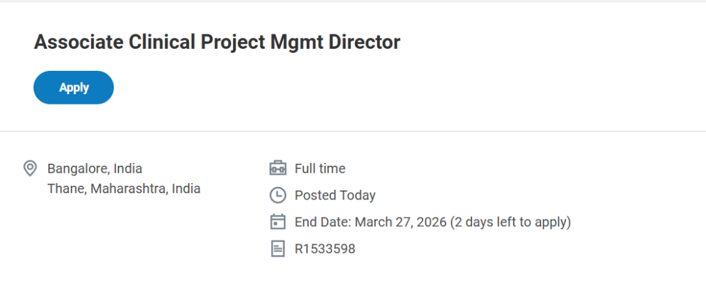The image size is (706, 282).
Task: Click the "End Date:" label
Action: point(323,222)
